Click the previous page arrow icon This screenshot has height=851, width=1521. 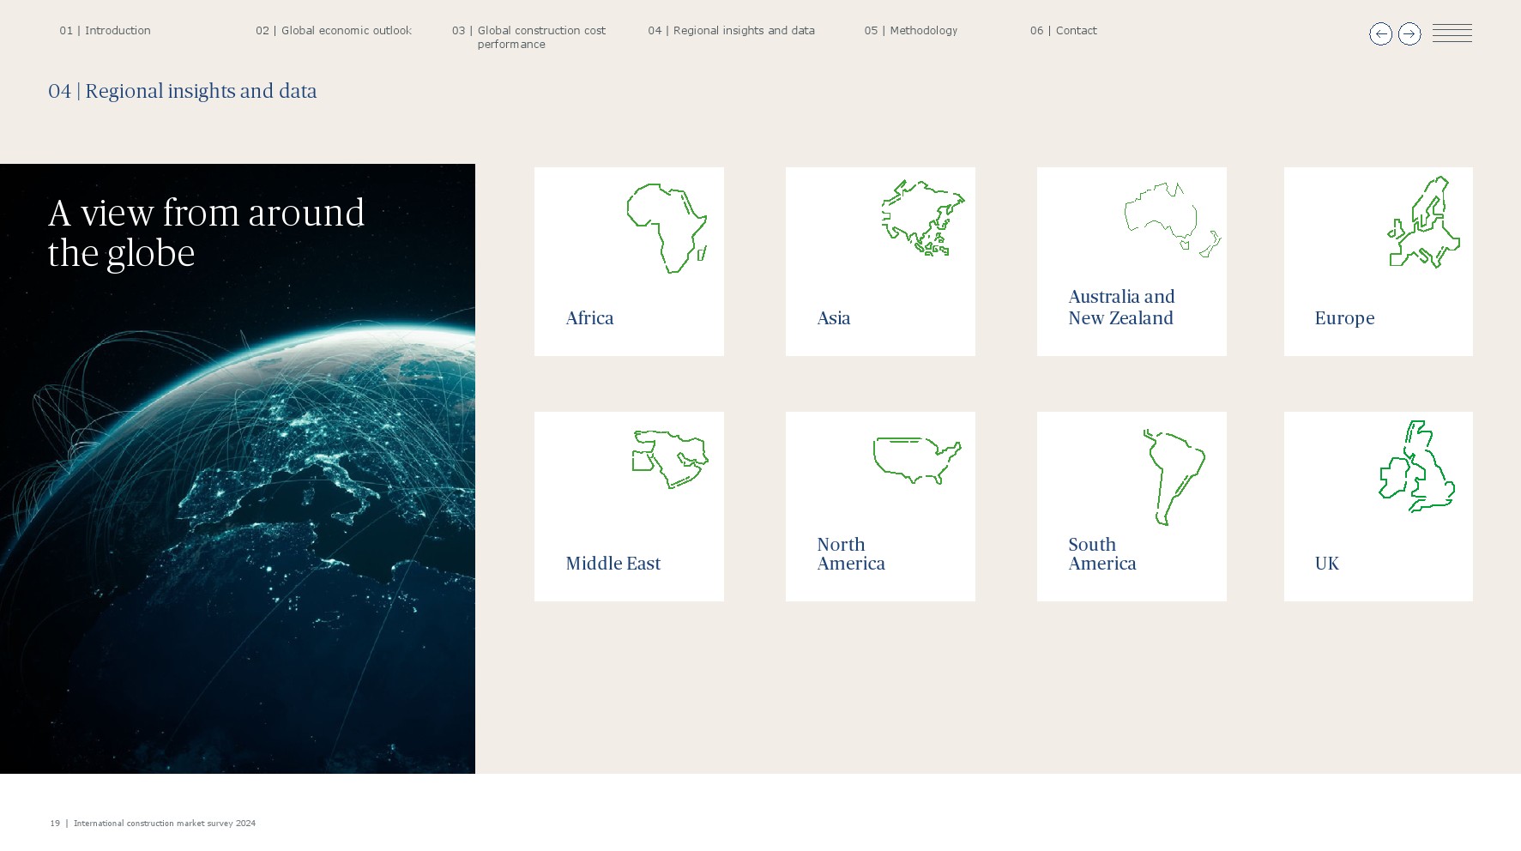pyautogui.click(x=1380, y=34)
